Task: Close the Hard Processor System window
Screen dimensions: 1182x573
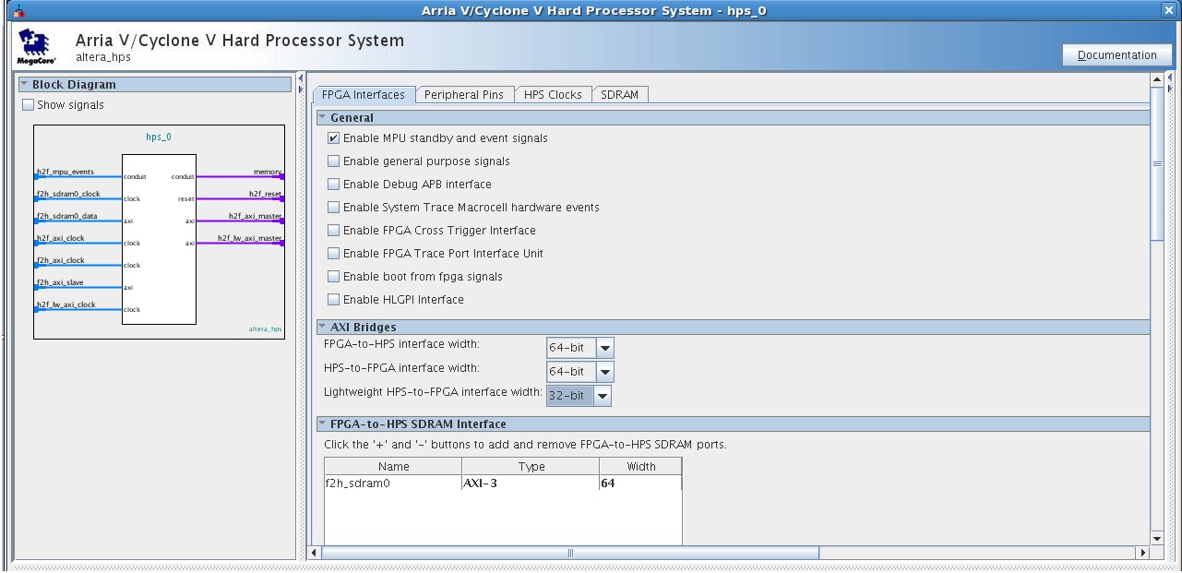Action: click(x=1167, y=10)
